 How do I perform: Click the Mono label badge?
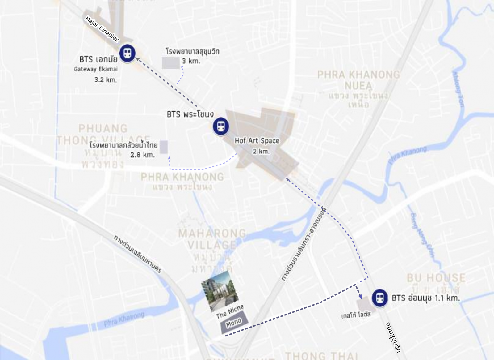pyautogui.click(x=234, y=323)
